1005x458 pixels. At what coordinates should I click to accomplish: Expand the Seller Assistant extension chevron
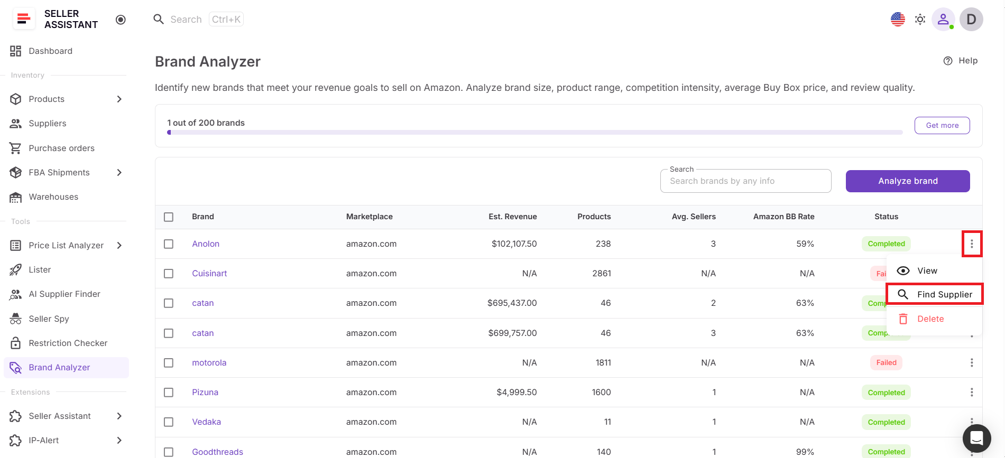tap(119, 416)
